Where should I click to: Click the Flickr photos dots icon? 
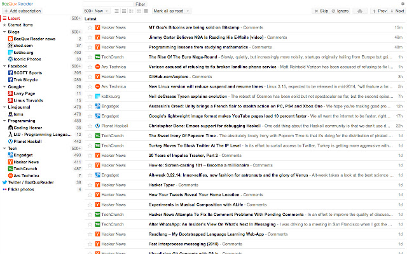(4, 189)
